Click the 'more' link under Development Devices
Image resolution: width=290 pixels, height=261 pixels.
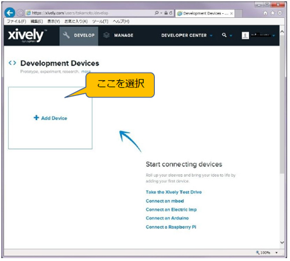click(86, 71)
